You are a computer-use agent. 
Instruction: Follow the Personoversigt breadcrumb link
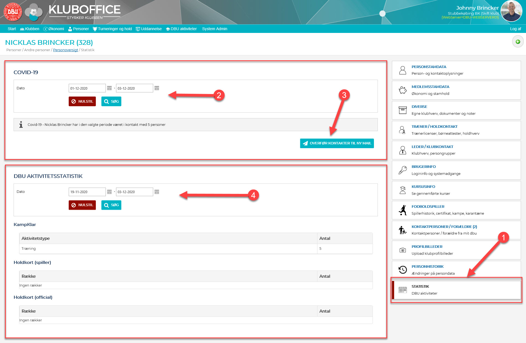coord(65,50)
